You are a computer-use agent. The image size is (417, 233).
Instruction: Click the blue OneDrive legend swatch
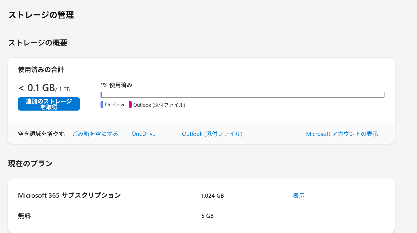[x=102, y=105]
